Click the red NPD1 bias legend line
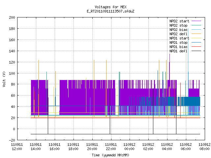The height and width of the screenshot is (158, 211). click(x=196, y=47)
